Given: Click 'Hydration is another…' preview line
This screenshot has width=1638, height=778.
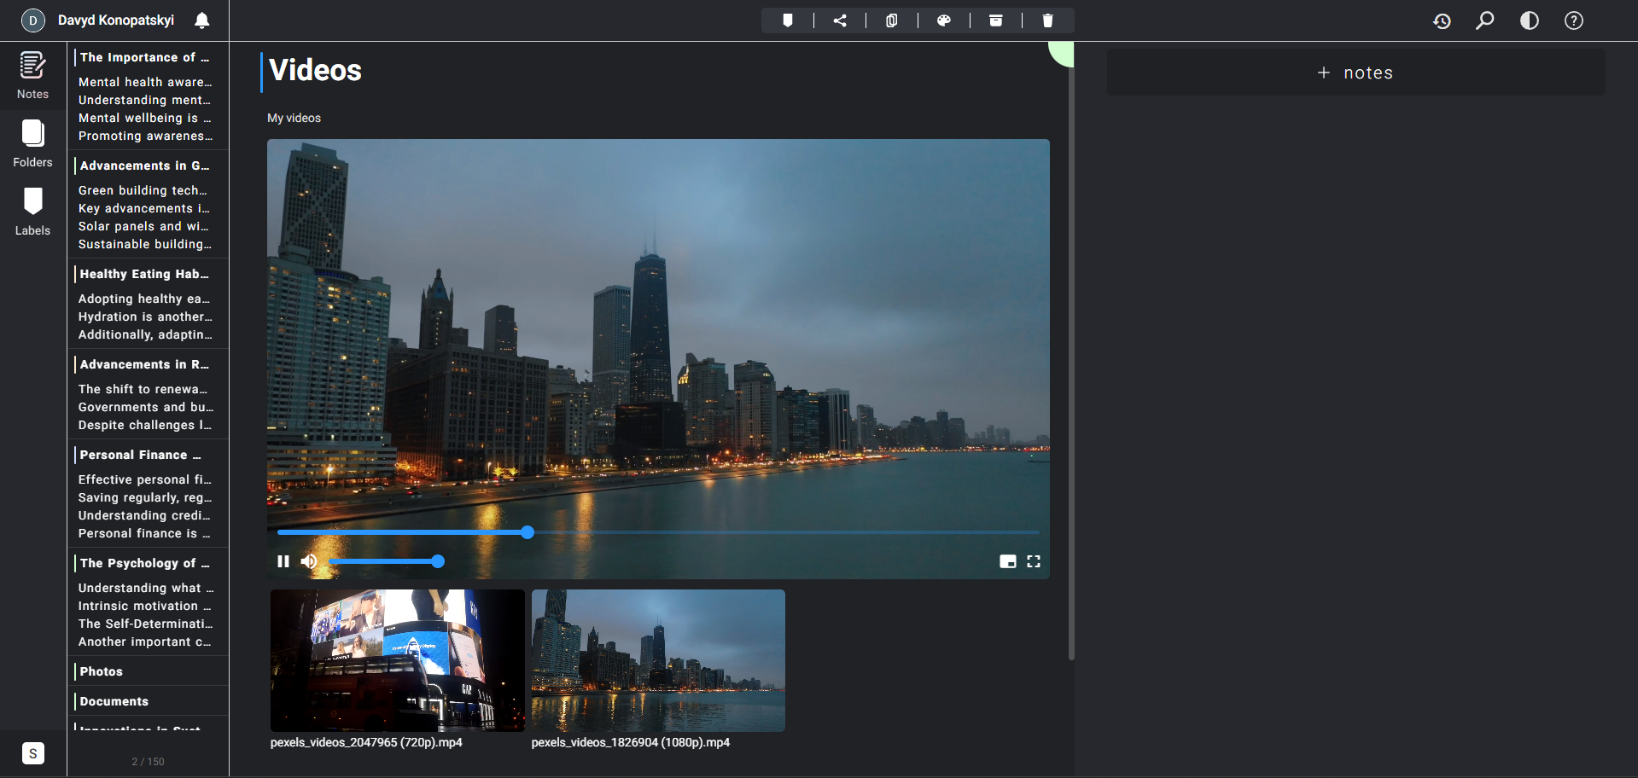Looking at the screenshot, I should click(145, 316).
